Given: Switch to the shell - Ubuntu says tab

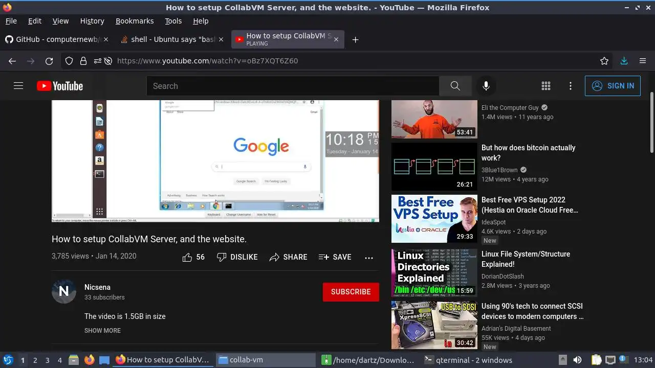Looking at the screenshot, I should 172,39.
